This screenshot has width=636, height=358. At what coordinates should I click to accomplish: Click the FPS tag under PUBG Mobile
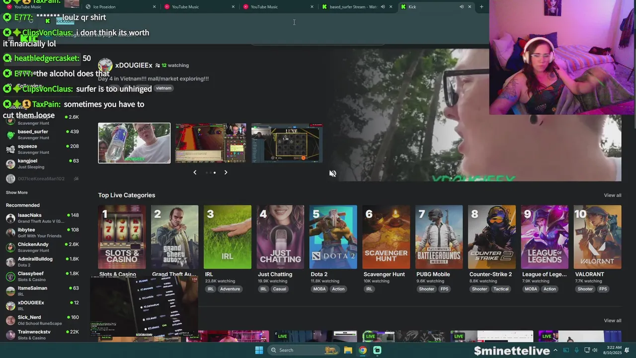(444, 289)
